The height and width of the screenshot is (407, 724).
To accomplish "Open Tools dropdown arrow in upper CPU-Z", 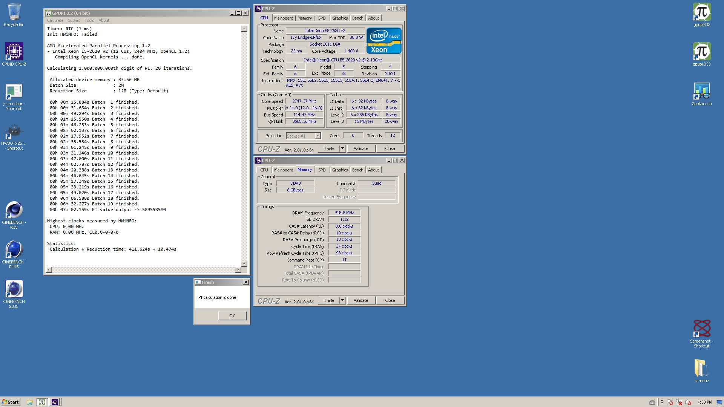I will [342, 148].
